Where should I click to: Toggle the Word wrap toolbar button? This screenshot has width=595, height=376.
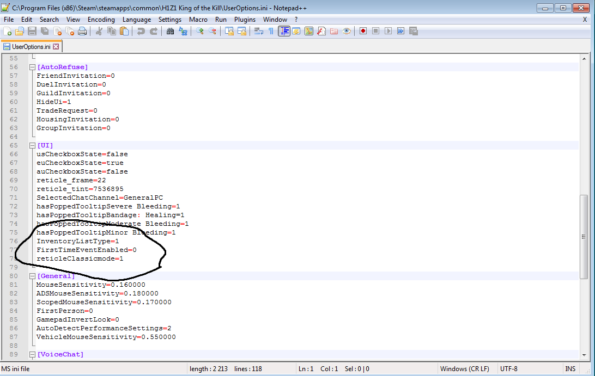pyautogui.click(x=259, y=31)
